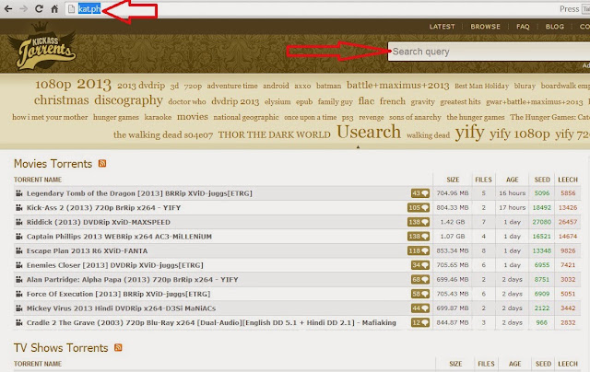Click movie icon beside Alan Partridge: Alpha Papa

tap(18, 280)
